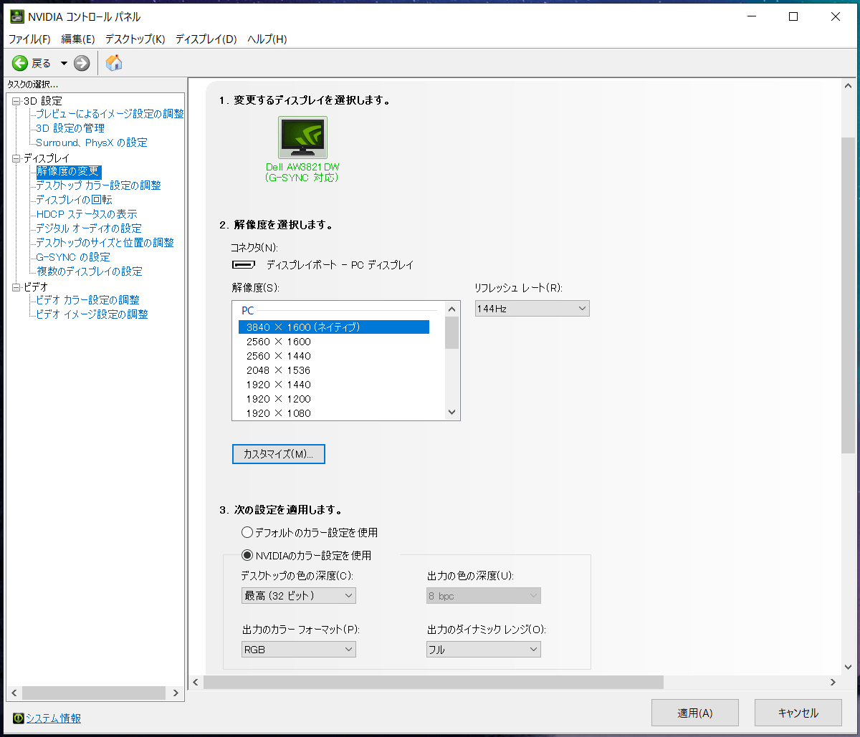Open the リフレッシュ レート 144Hz dropdown
The image size is (860, 737).
pos(532,309)
